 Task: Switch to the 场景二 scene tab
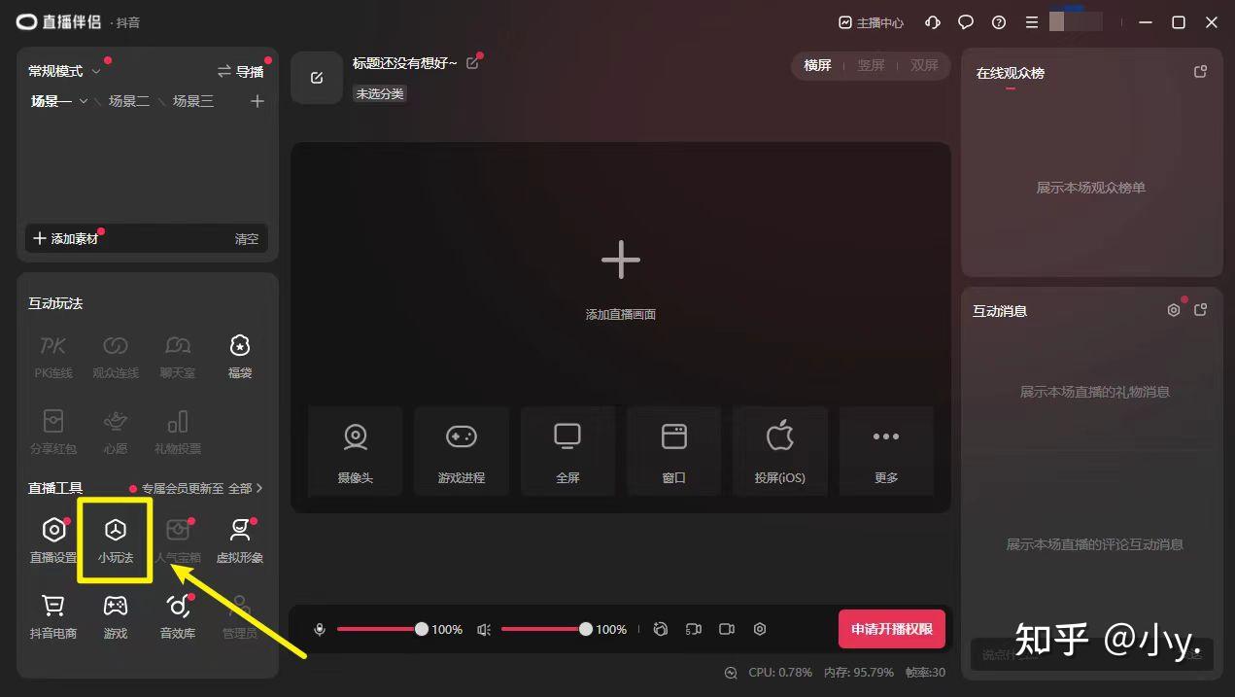point(128,100)
